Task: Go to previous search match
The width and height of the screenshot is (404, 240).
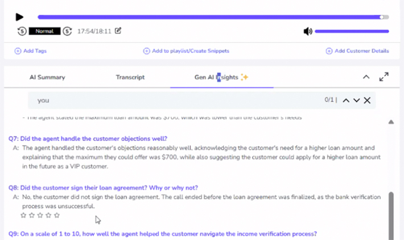Action: click(x=346, y=100)
